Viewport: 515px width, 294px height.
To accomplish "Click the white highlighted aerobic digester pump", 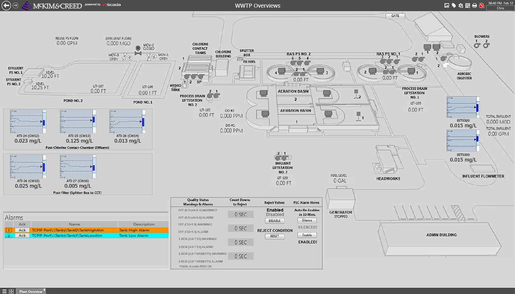I will (x=445, y=65).
